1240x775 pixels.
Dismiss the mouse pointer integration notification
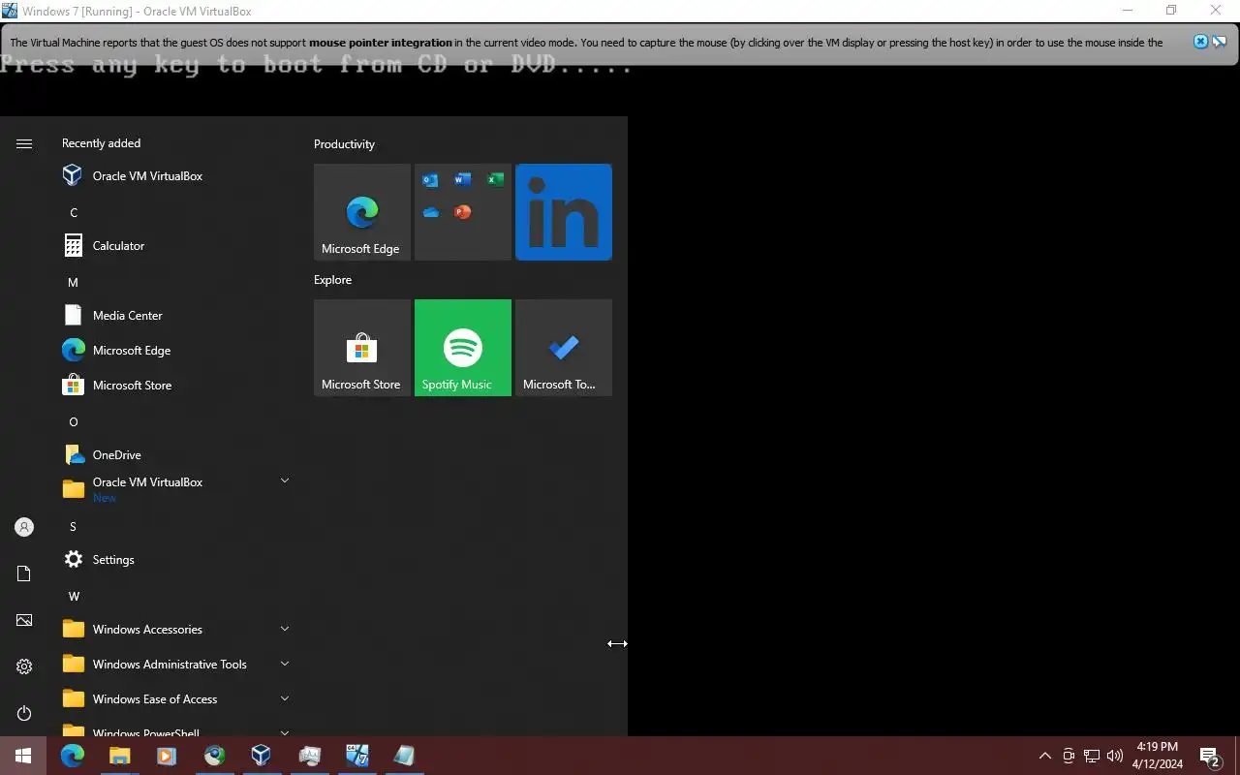1200,42
